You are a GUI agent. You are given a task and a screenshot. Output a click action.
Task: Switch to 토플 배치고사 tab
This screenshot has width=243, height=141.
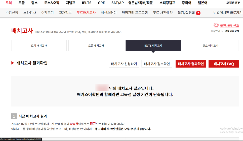coord(96,46)
